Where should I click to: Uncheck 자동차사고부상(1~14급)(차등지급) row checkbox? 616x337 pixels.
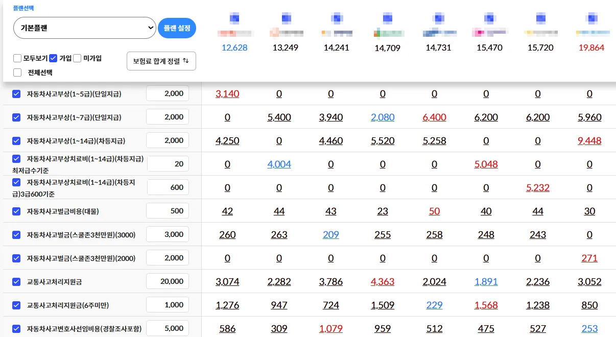[x=16, y=141]
